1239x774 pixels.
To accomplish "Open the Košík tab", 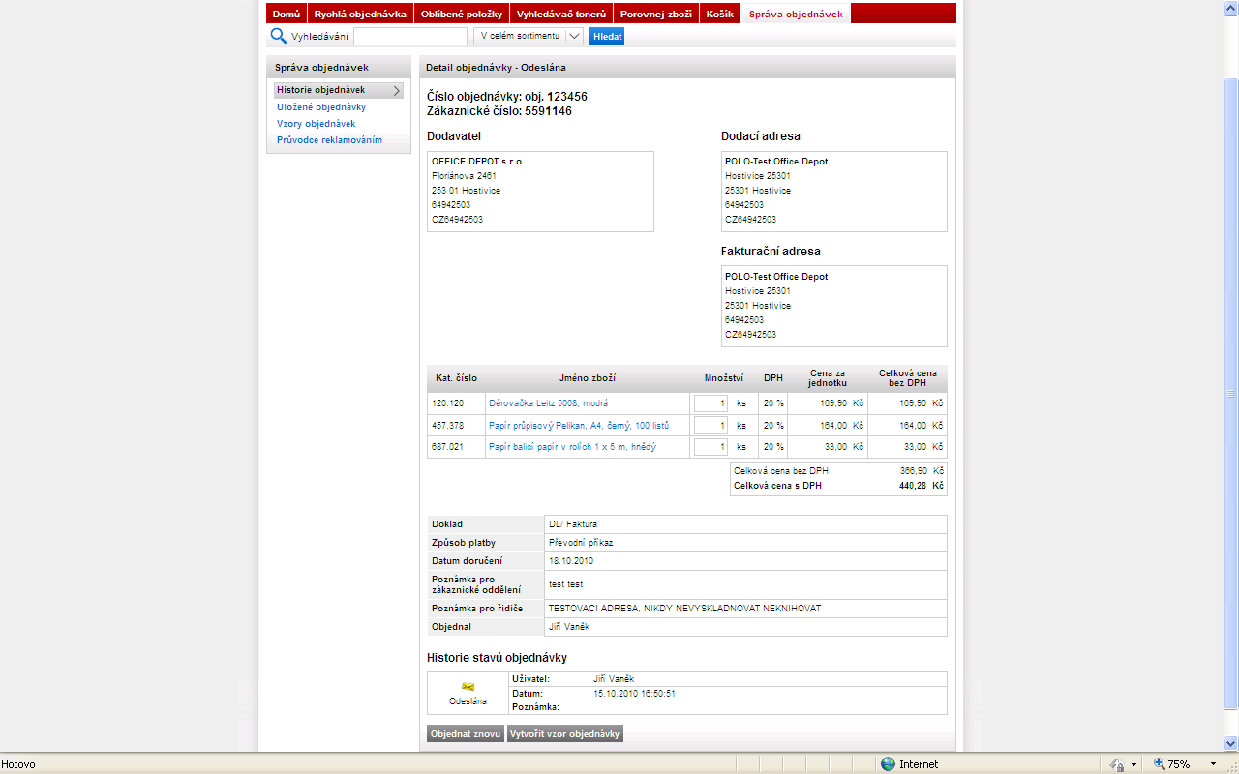I will coord(719,14).
